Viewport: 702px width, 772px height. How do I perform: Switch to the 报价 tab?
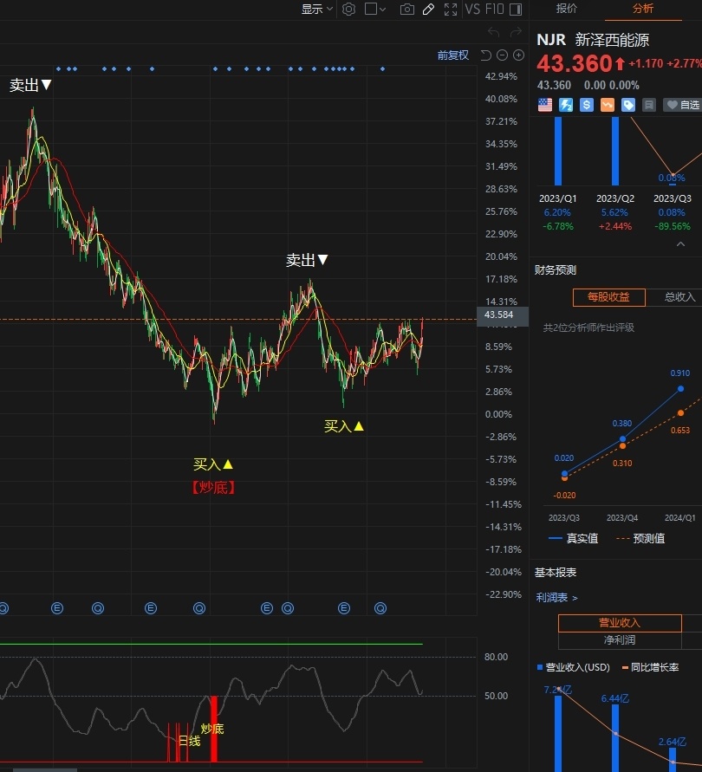click(567, 9)
